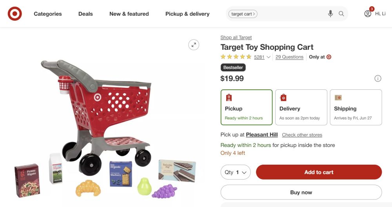Click the price info icon
This screenshot has width=392, height=207.
pyautogui.click(x=378, y=78)
